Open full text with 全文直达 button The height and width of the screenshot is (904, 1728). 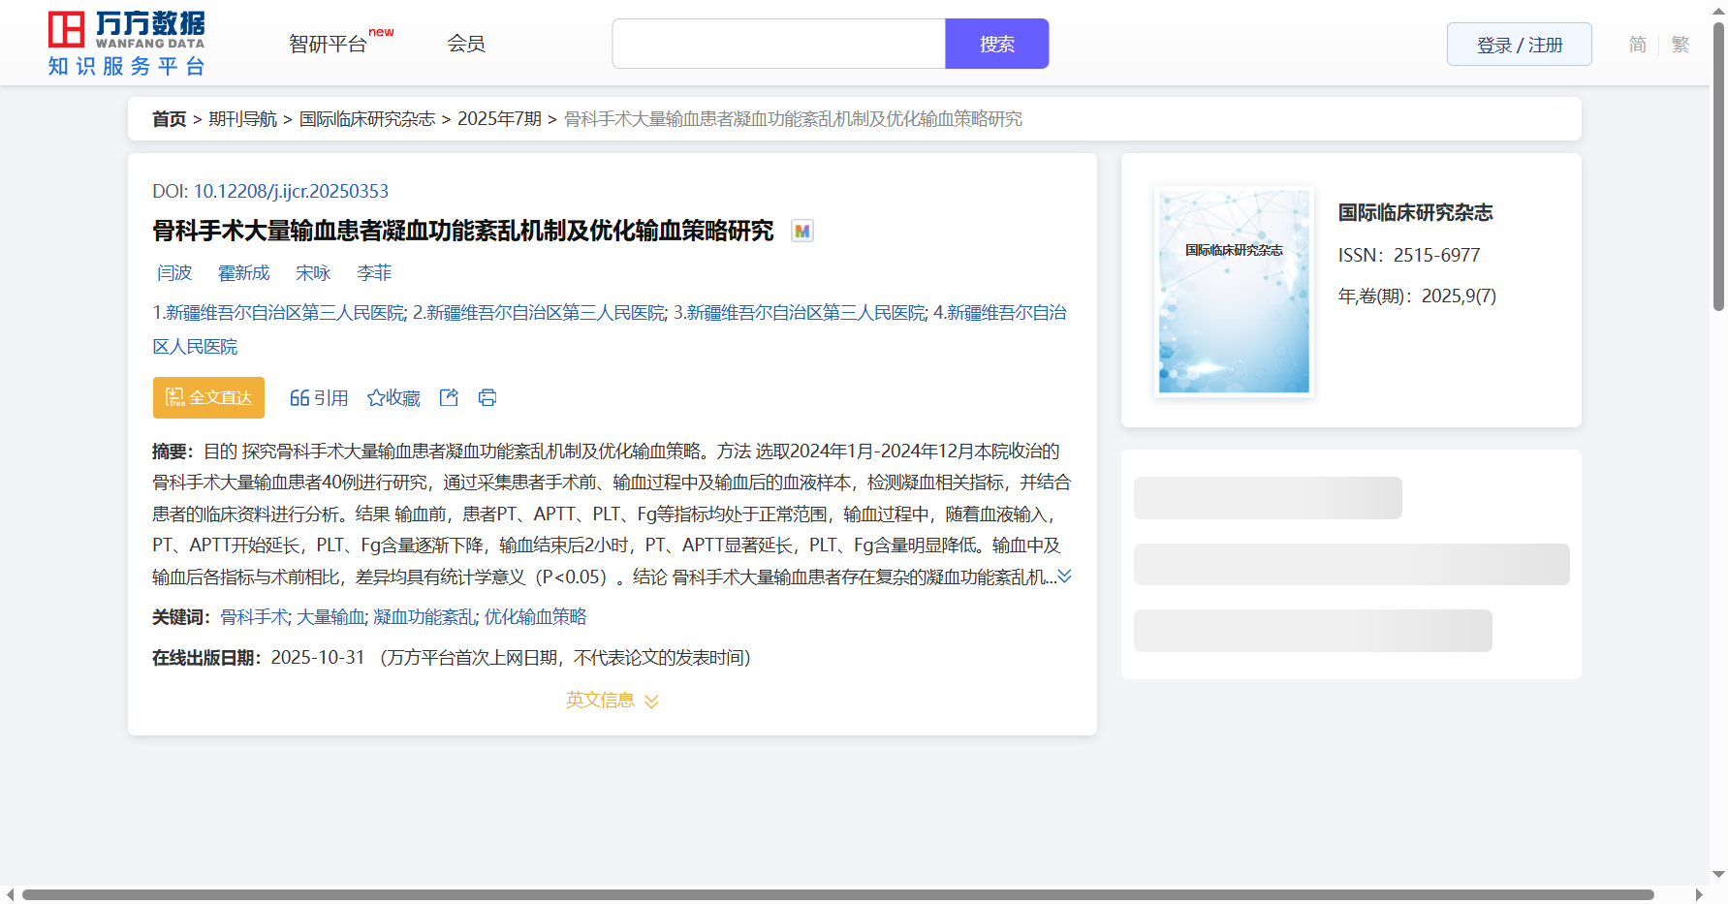click(x=208, y=398)
